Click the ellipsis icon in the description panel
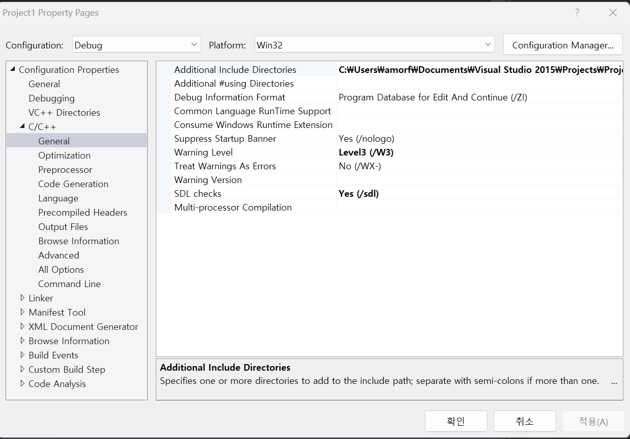 (614, 381)
